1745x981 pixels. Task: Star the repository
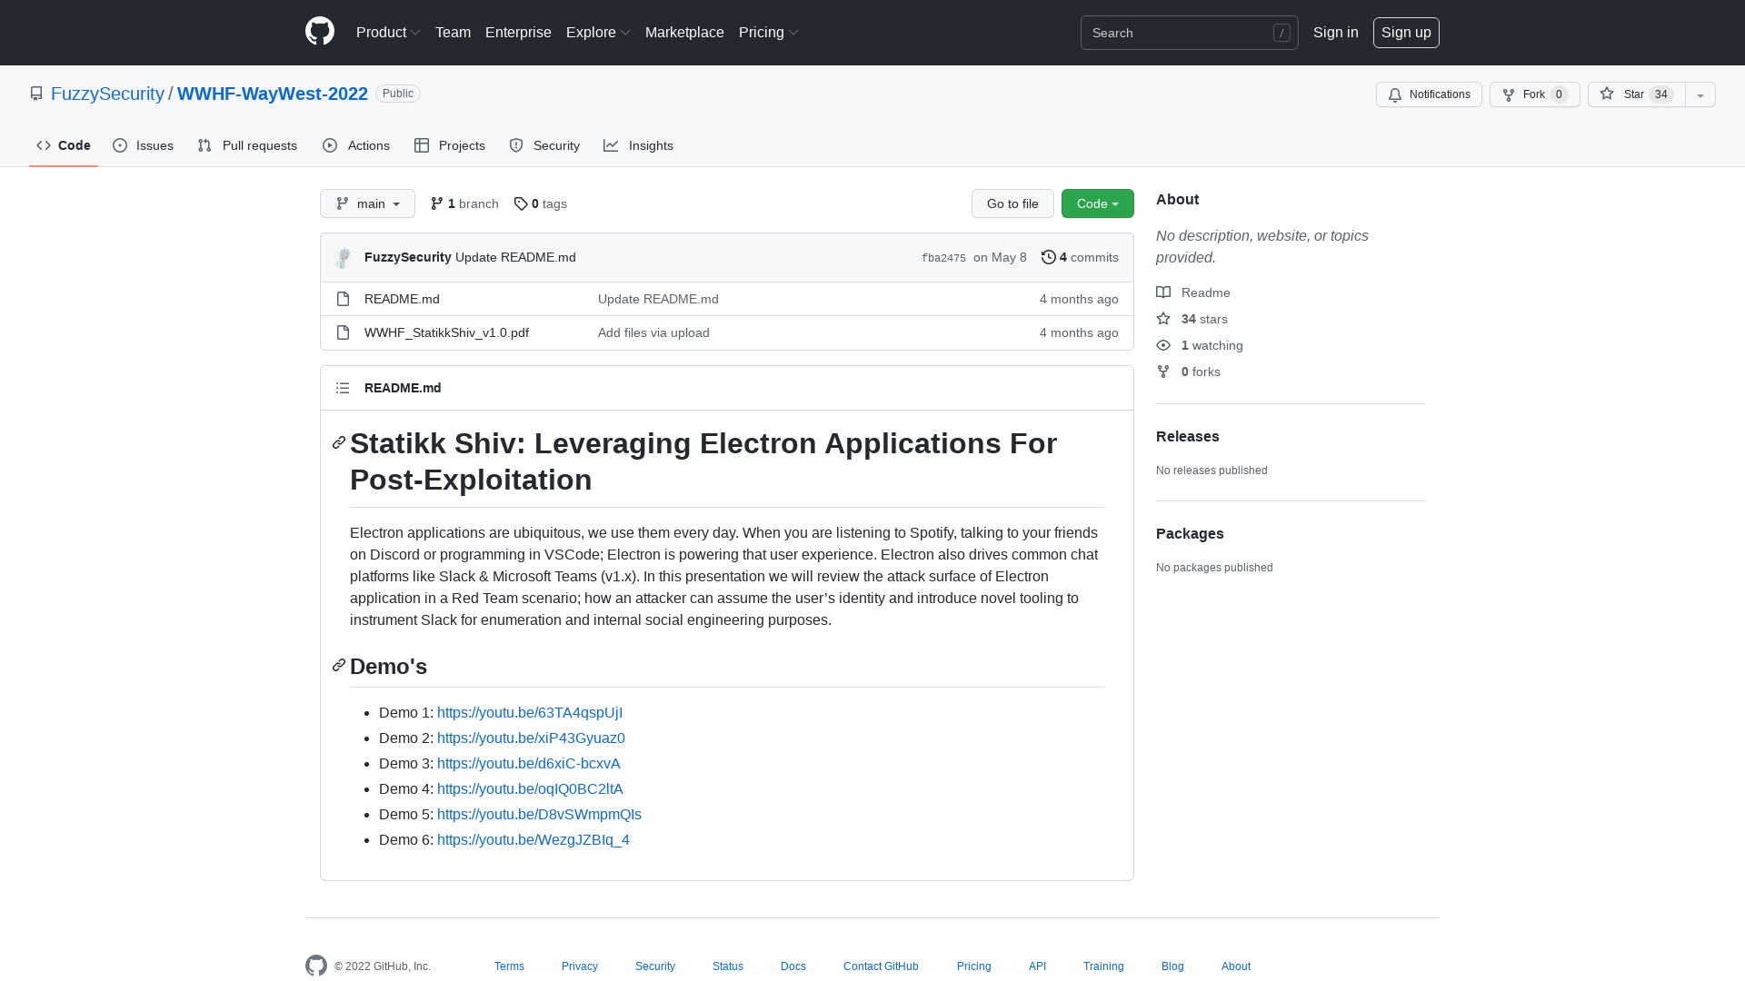1636,94
